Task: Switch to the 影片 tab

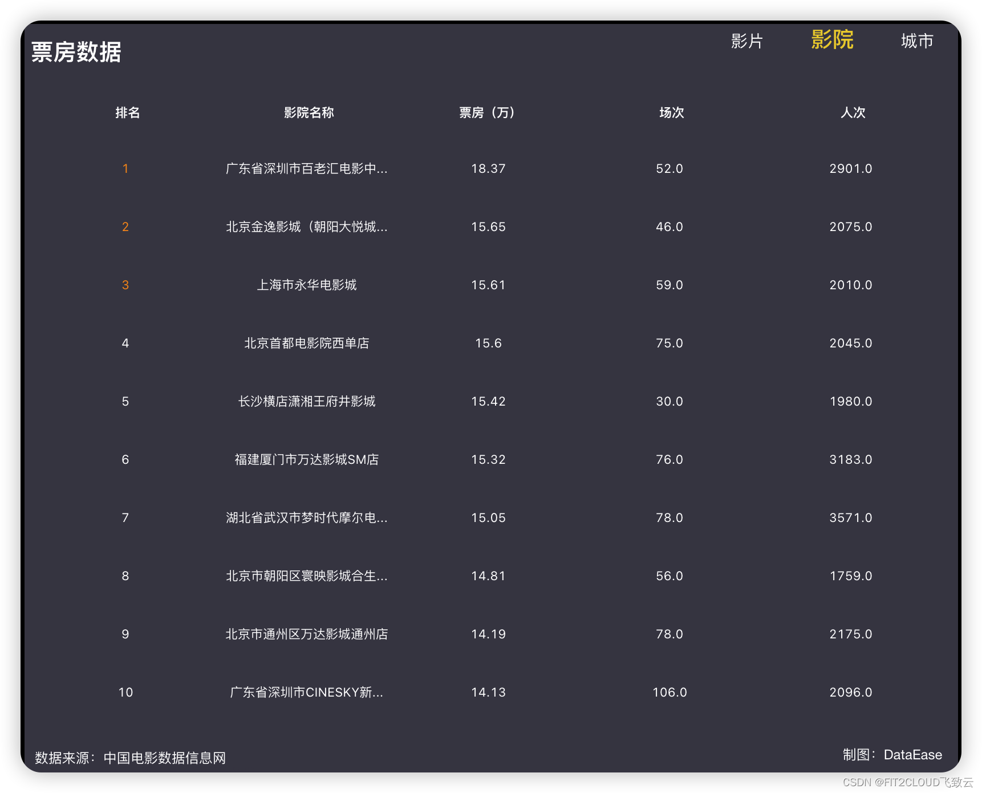Action: 747,41
